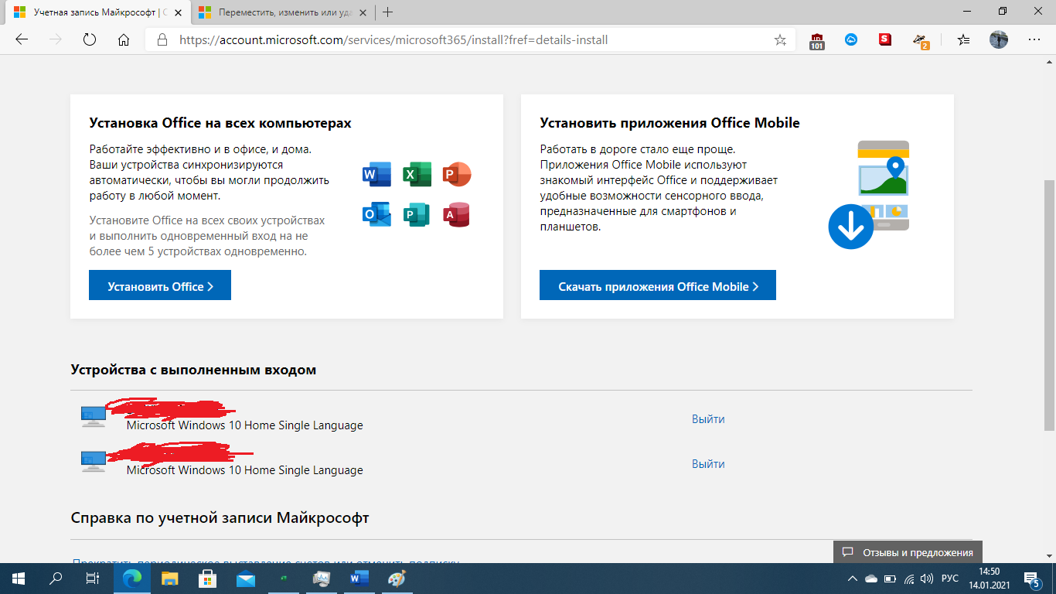
Task: Open Task View on the taskbar
Action: pos(92,579)
